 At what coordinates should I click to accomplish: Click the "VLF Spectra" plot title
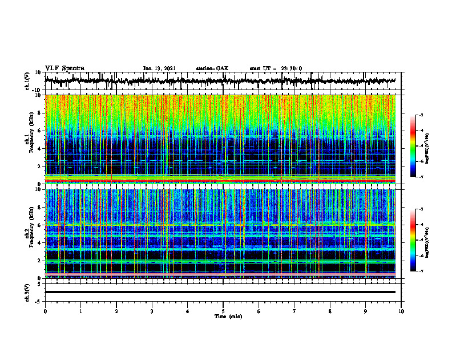tap(64, 68)
